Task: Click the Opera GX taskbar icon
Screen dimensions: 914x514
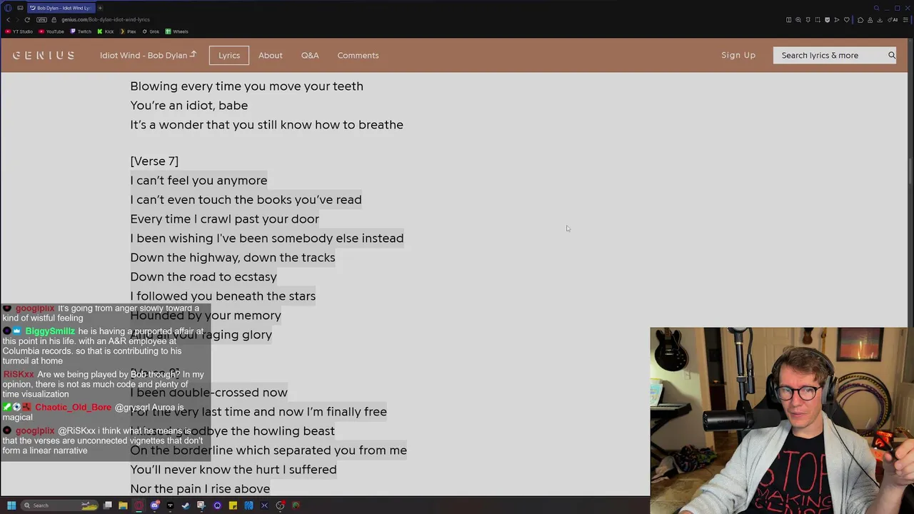Action: click(x=139, y=505)
